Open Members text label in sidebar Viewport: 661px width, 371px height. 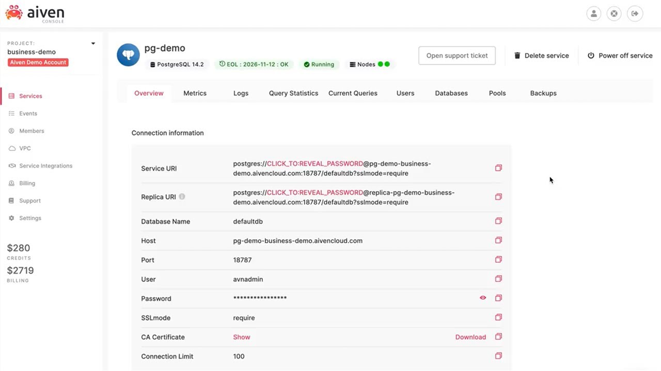pos(32,131)
